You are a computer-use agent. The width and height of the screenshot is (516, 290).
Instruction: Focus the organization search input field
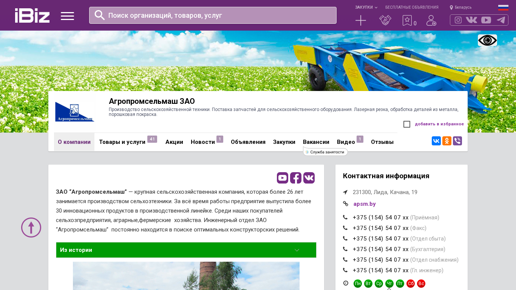click(x=213, y=15)
